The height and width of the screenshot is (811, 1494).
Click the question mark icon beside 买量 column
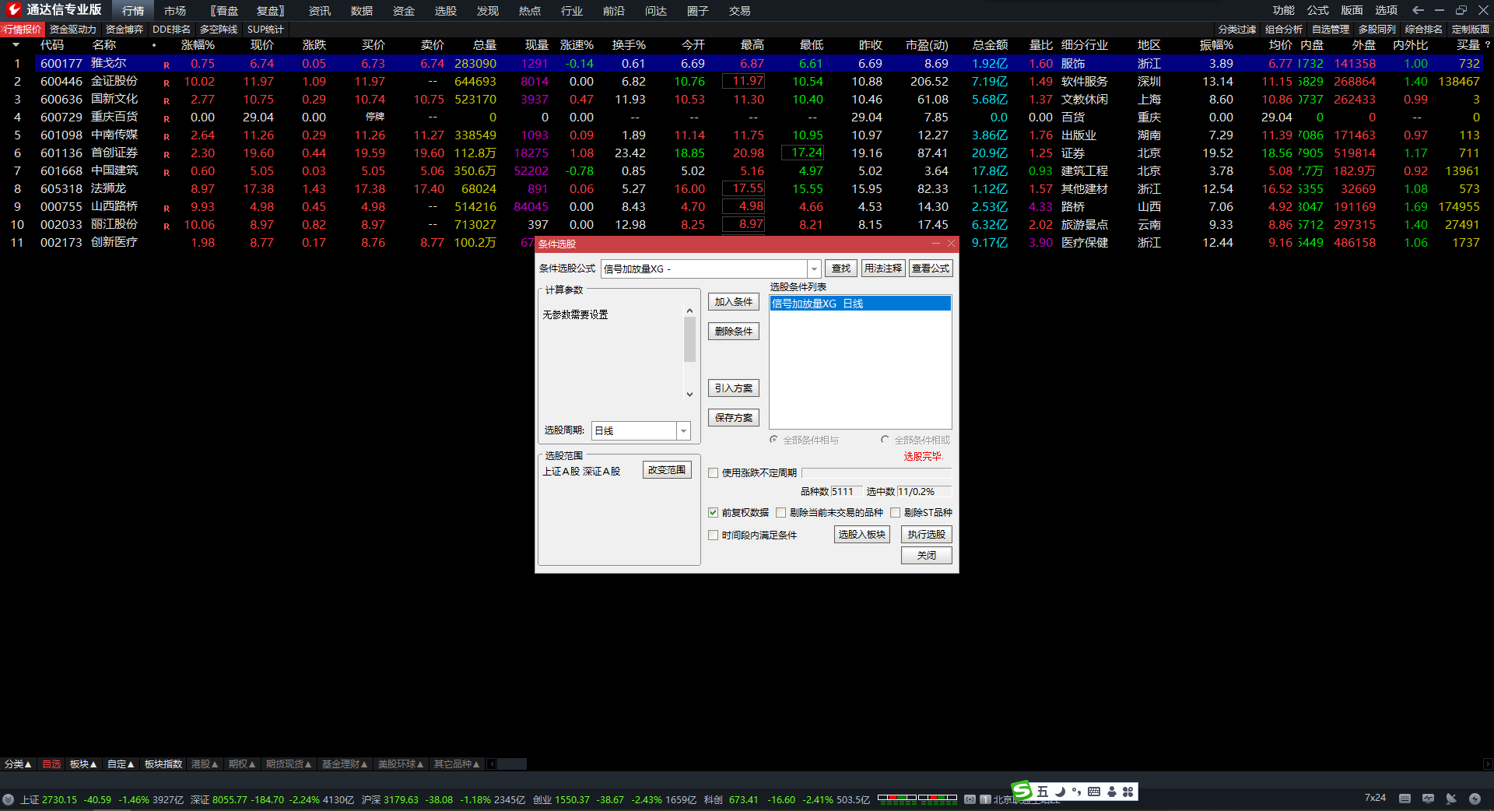[1487, 45]
